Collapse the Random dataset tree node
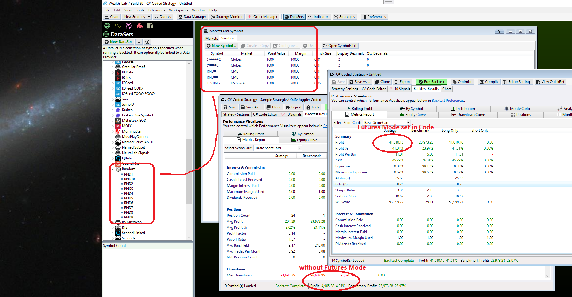Viewport: 572px width, 297px height. click(113, 169)
